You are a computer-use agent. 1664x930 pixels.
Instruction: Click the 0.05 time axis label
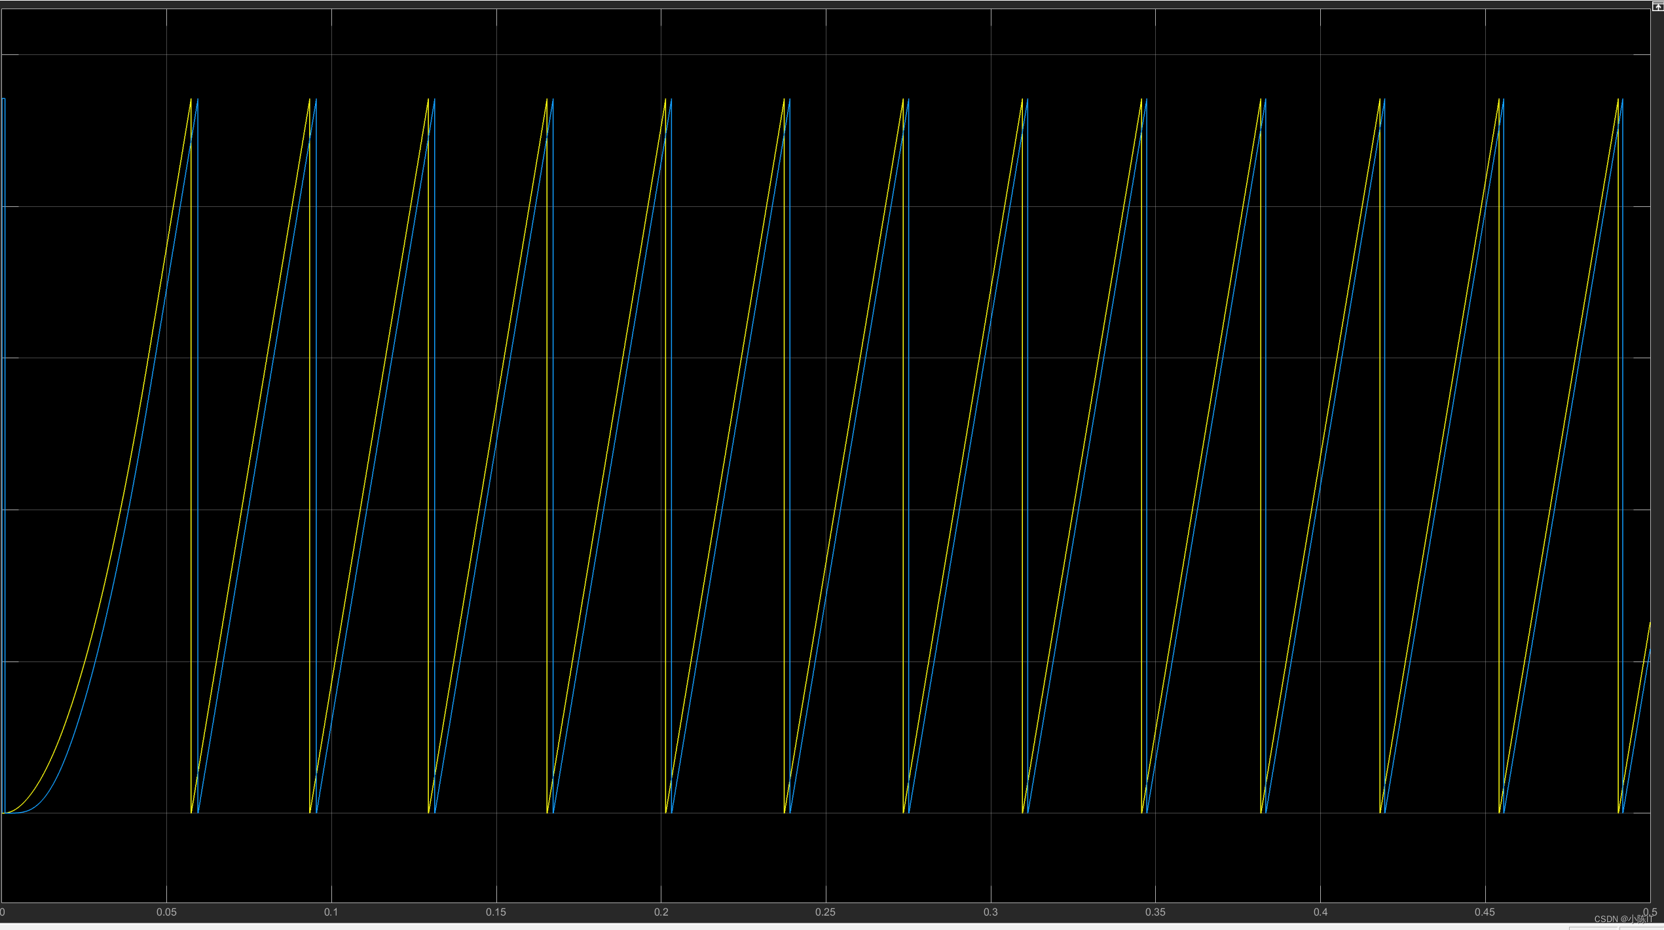166,912
